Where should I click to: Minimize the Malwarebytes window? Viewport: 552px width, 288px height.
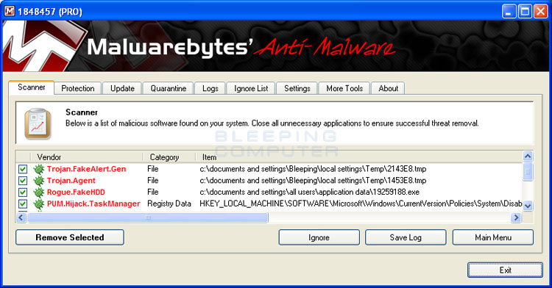[x=509, y=11]
